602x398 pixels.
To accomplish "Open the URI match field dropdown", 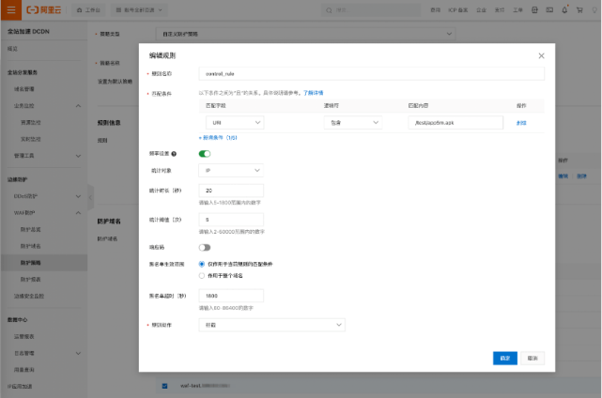I will [233, 122].
